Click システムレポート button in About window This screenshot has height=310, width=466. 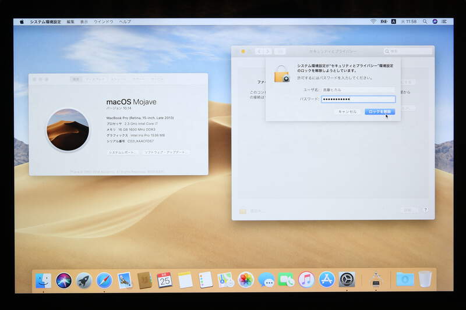122,152
